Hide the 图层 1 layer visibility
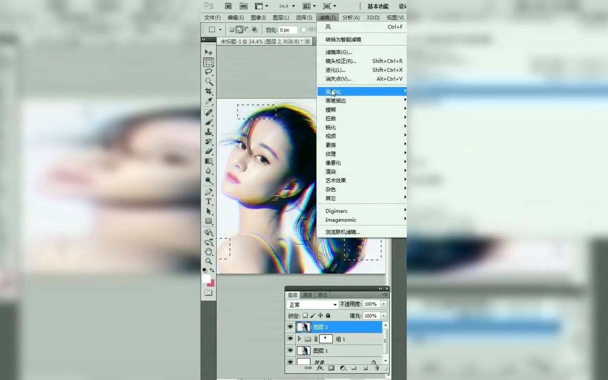608x380 pixels. (x=290, y=350)
